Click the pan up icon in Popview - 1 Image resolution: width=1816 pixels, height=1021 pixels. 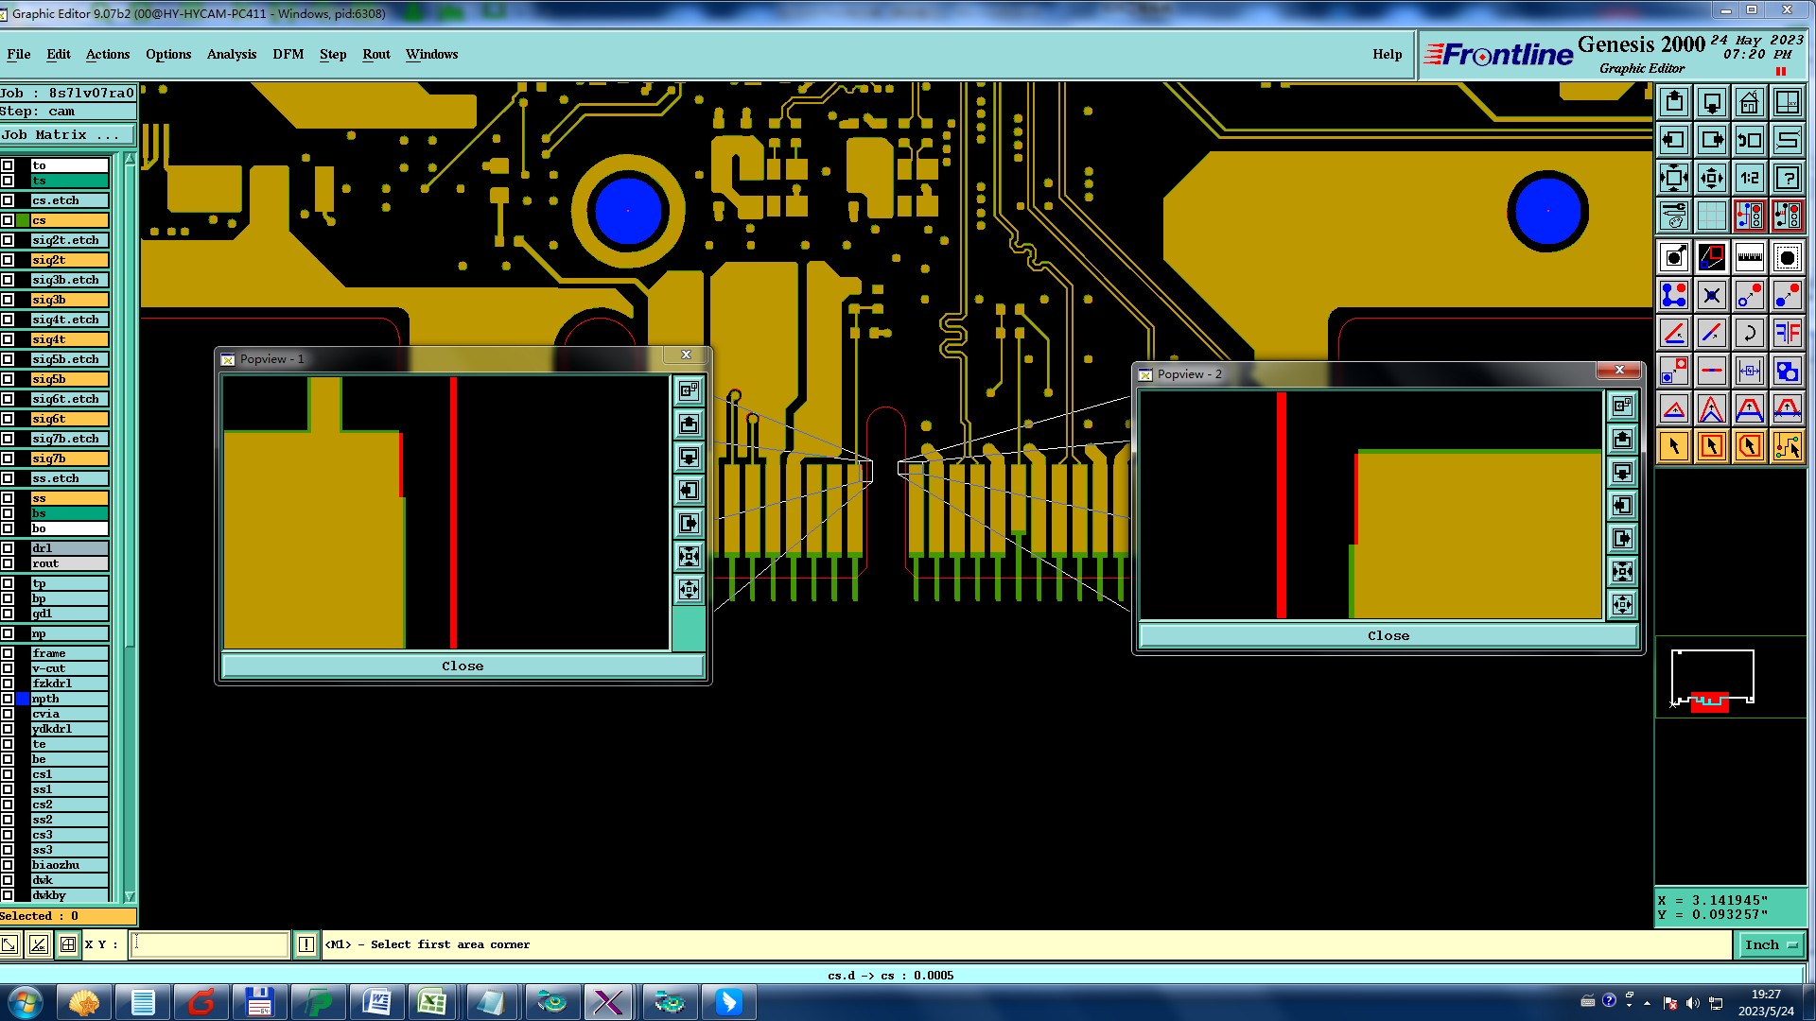coord(690,424)
